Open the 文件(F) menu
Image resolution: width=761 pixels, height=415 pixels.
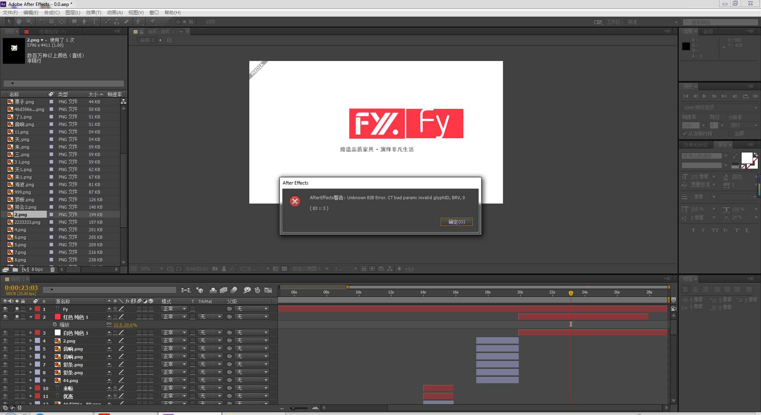(x=10, y=13)
